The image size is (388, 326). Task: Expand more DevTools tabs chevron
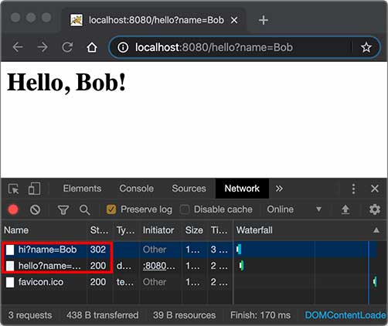279,188
